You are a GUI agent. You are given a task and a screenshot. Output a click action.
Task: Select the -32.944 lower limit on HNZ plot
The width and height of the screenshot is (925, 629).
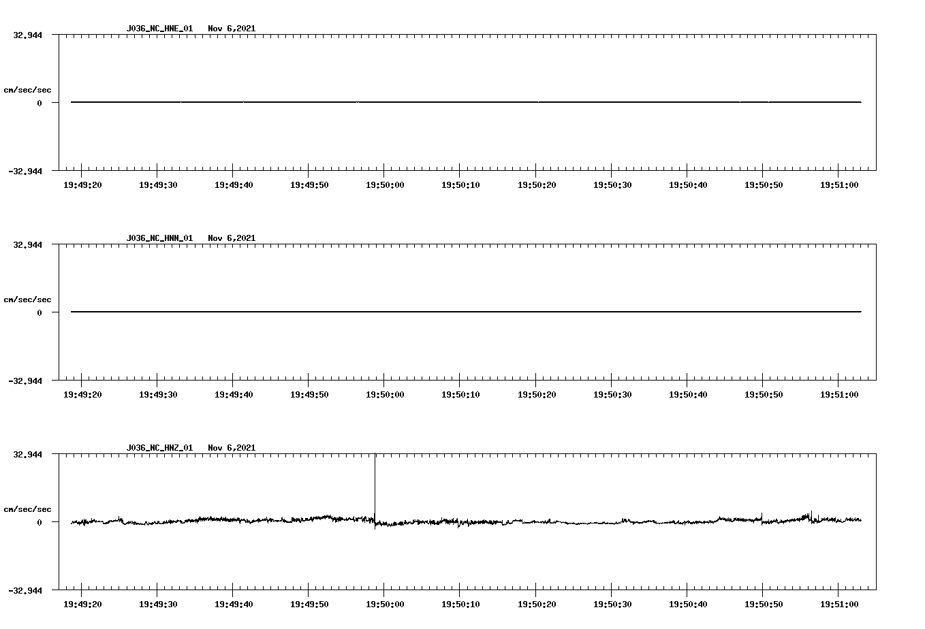pyautogui.click(x=25, y=590)
